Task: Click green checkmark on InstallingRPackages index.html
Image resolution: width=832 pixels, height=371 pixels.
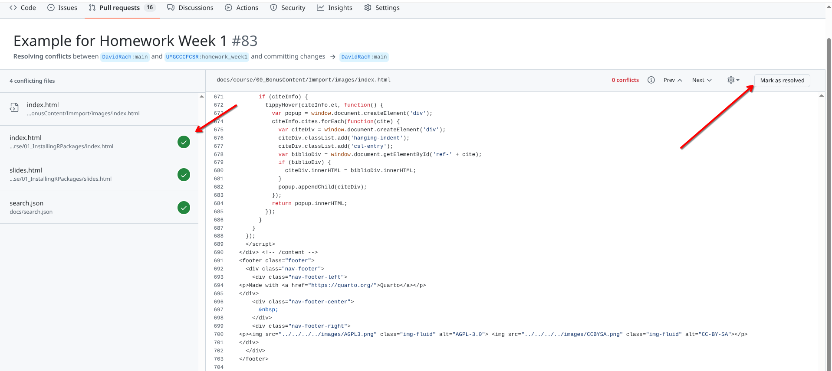Action: tap(184, 142)
